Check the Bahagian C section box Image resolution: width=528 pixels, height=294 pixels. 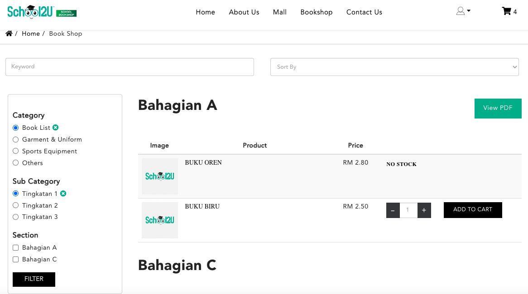point(15,259)
